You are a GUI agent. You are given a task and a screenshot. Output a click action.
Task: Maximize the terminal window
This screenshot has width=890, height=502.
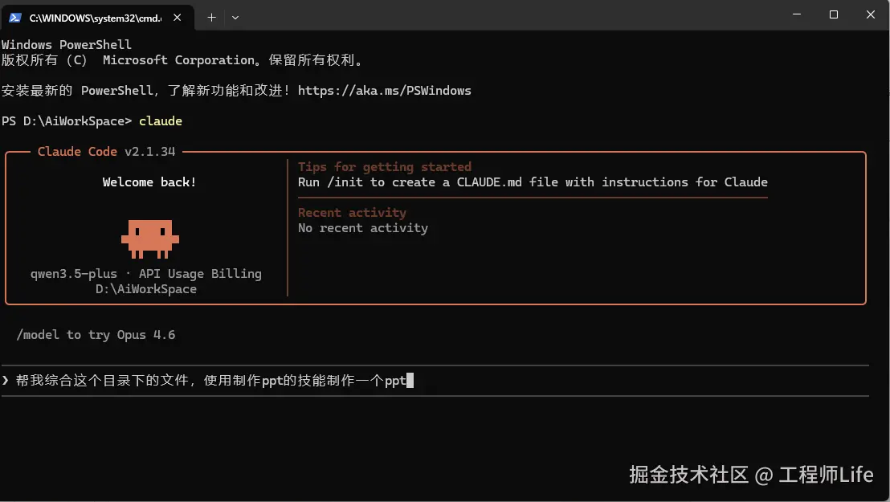tap(834, 14)
